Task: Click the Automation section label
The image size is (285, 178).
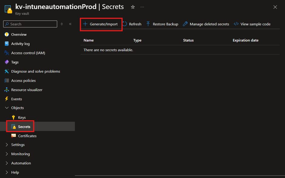Action: coord(21,163)
